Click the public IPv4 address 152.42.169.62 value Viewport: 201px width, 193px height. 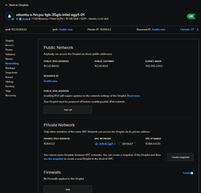[51, 66]
